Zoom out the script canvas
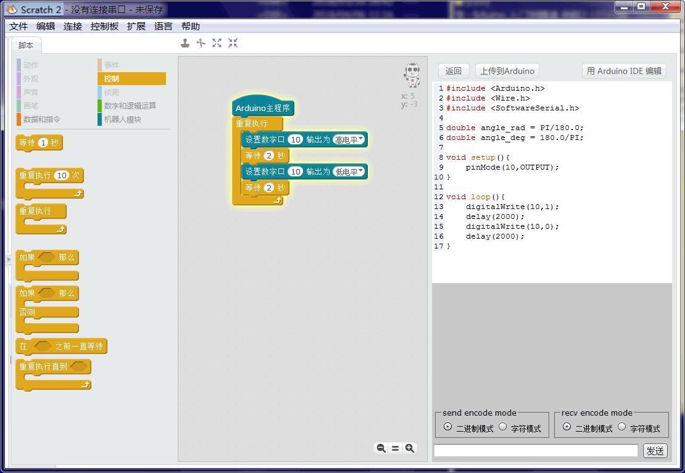 [381, 448]
